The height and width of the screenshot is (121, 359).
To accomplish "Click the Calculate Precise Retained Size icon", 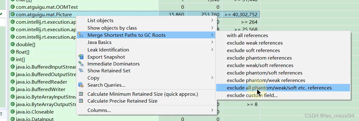I will click(x=81, y=101).
